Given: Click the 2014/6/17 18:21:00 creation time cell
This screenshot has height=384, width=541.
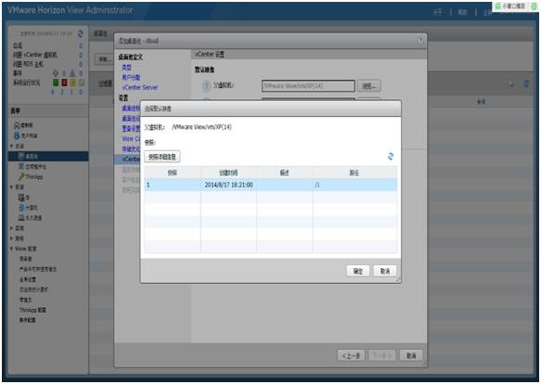Looking at the screenshot, I should tap(229, 185).
